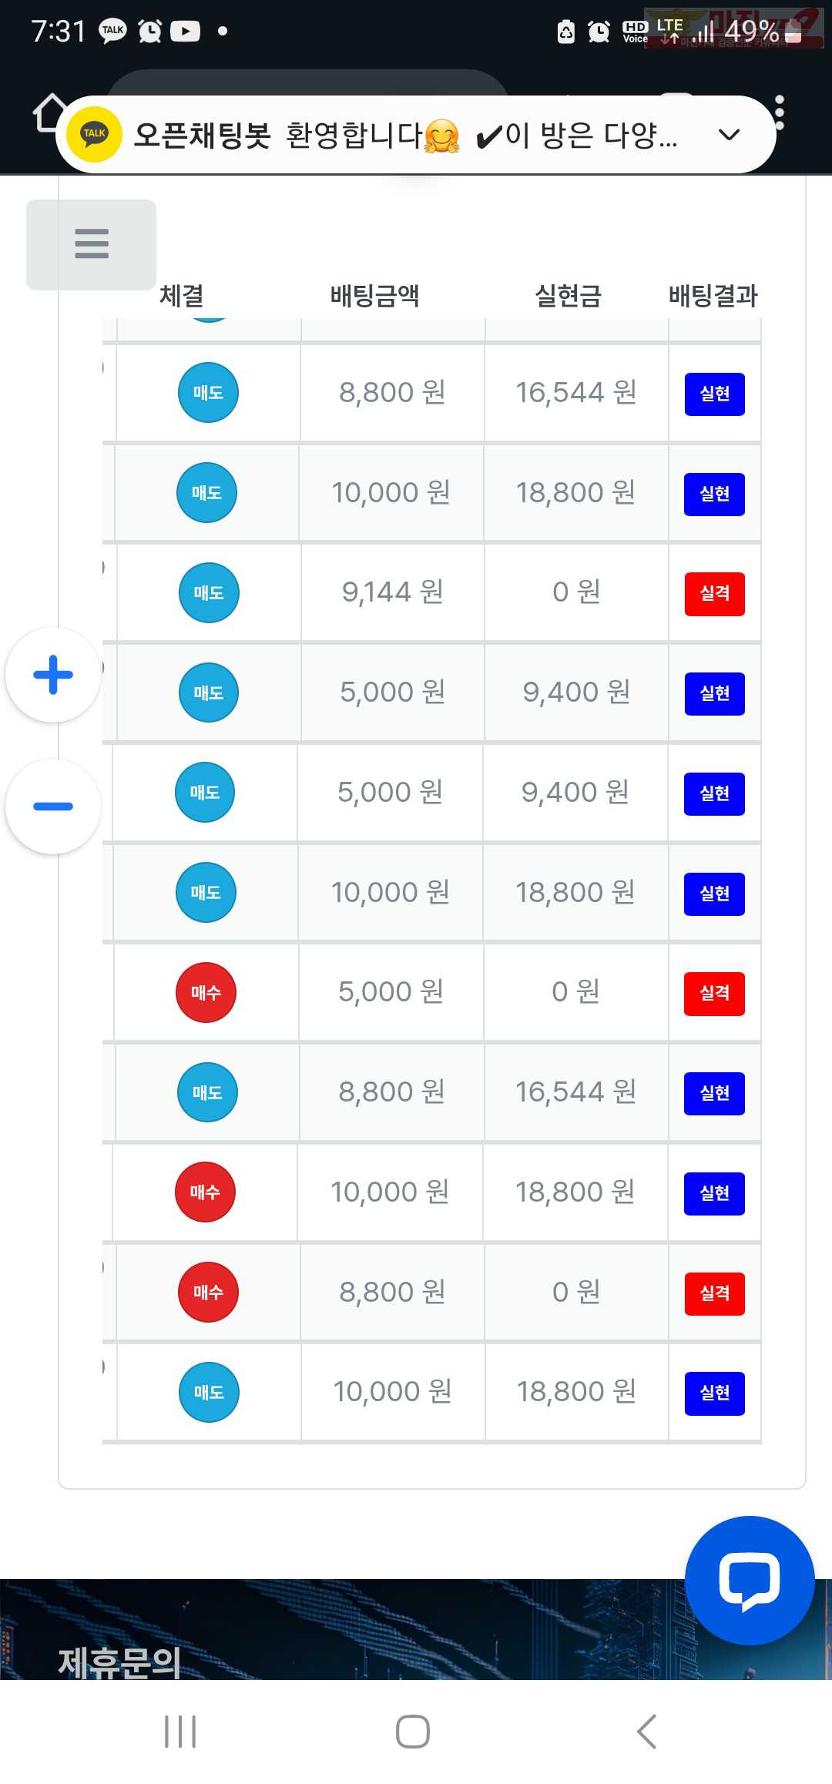The height and width of the screenshot is (1784, 832).
Task: Tap the browser home icon
Action: tap(48, 113)
